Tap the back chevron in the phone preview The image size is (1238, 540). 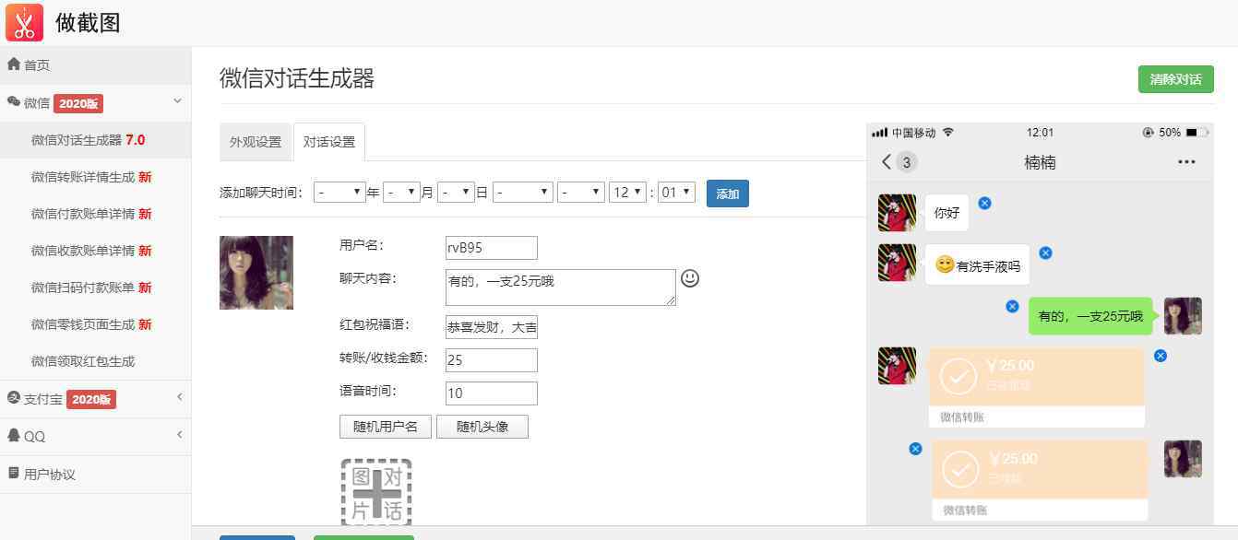pos(887,162)
